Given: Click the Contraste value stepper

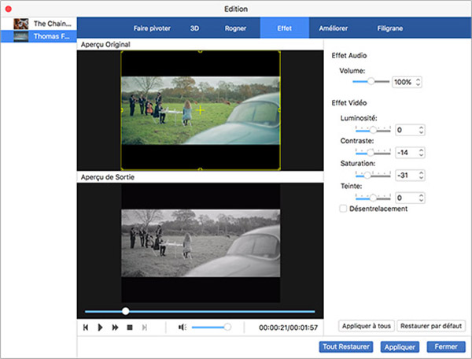Looking at the screenshot, I should [x=422, y=153].
